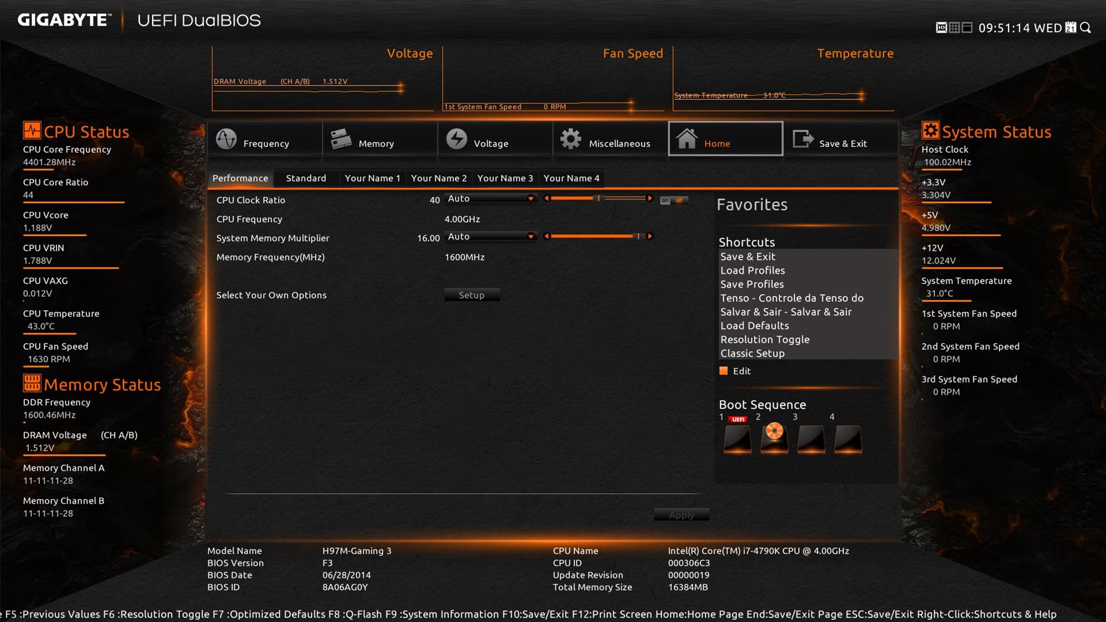Click the Apply button
This screenshot has height=622, width=1106.
[x=681, y=515]
